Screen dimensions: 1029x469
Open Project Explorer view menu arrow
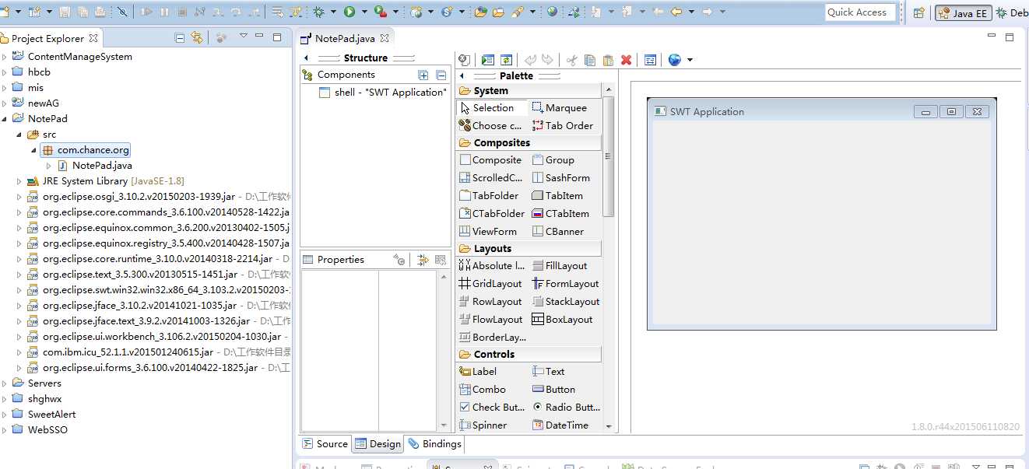click(x=244, y=37)
